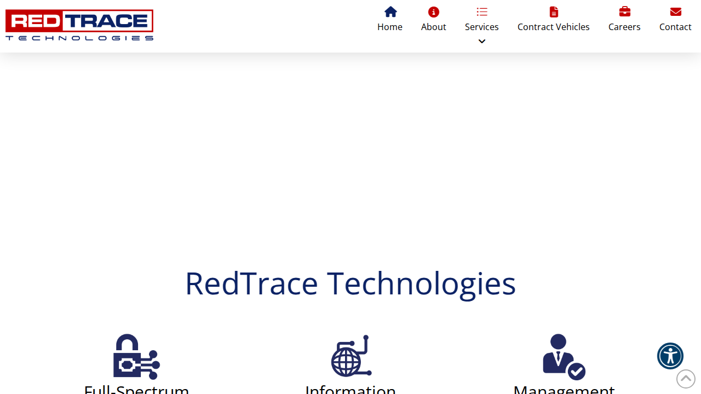Click the RedTrace Technologies logo

point(79,25)
